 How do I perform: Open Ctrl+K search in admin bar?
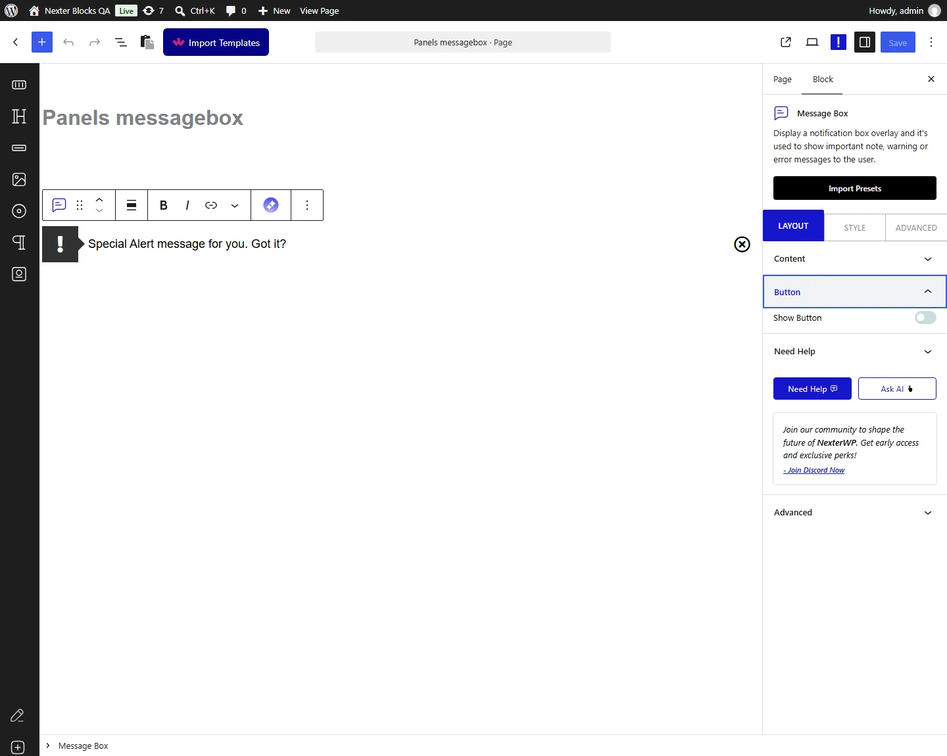click(195, 11)
